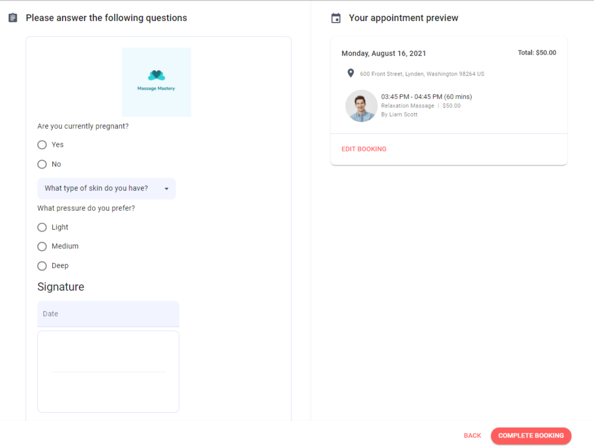Click the location pin icon by the address
Viewport: 594px width, 448px height.
[351, 73]
